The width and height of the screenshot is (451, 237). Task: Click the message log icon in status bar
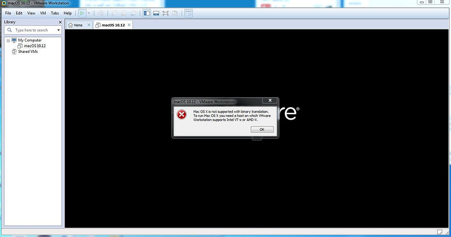439,232
